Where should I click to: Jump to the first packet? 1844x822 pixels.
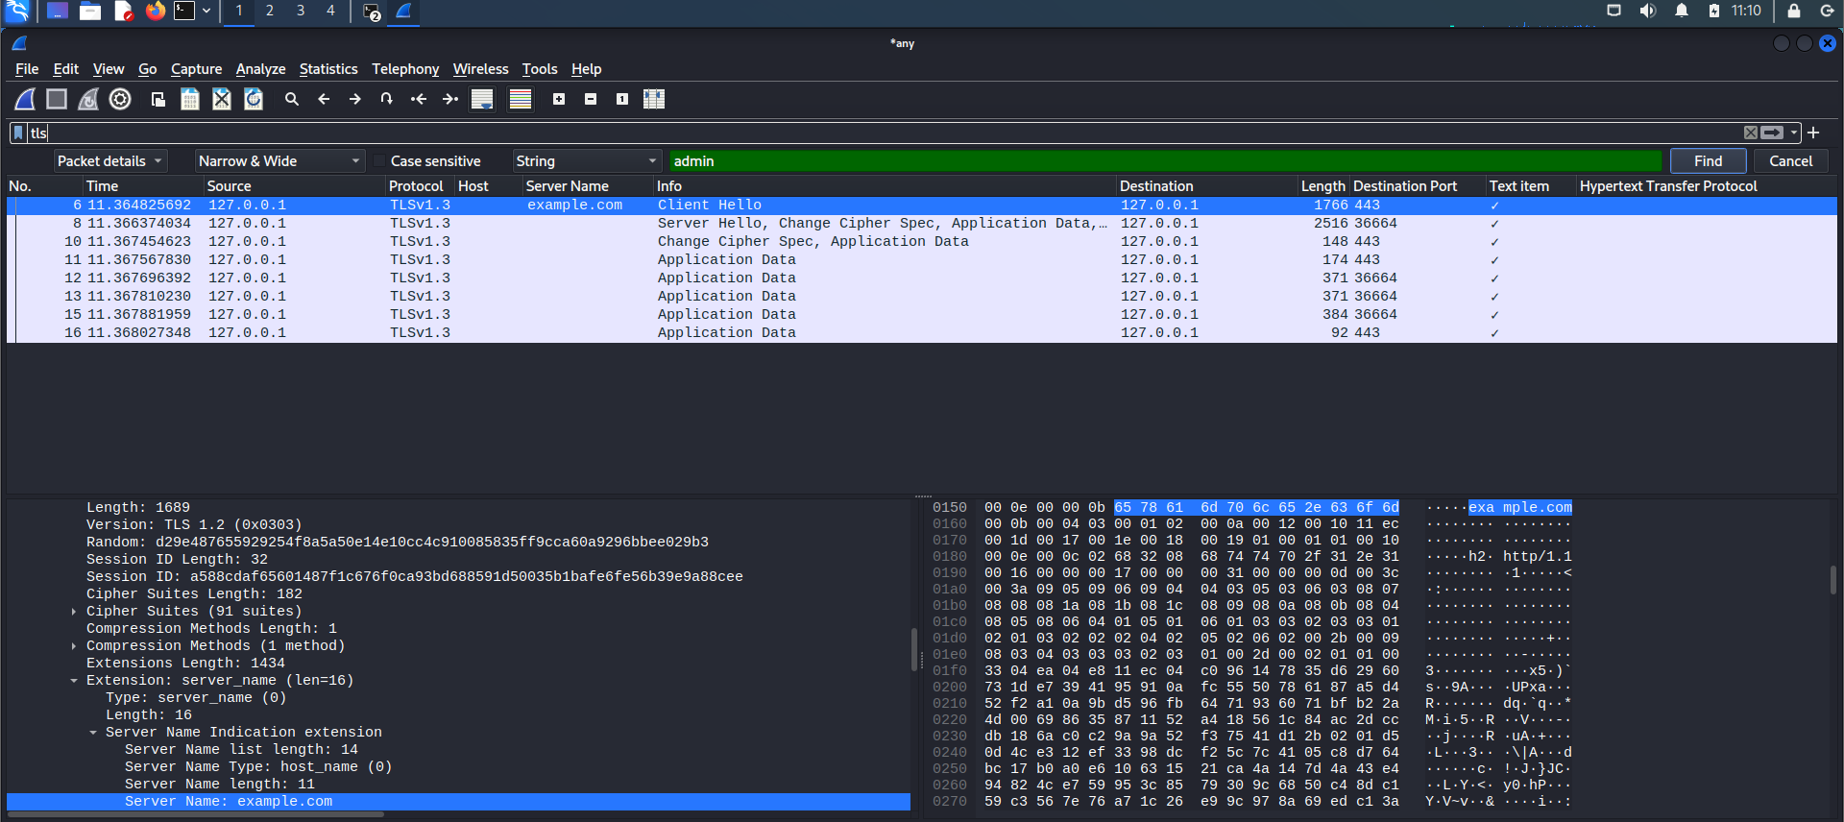(x=419, y=99)
